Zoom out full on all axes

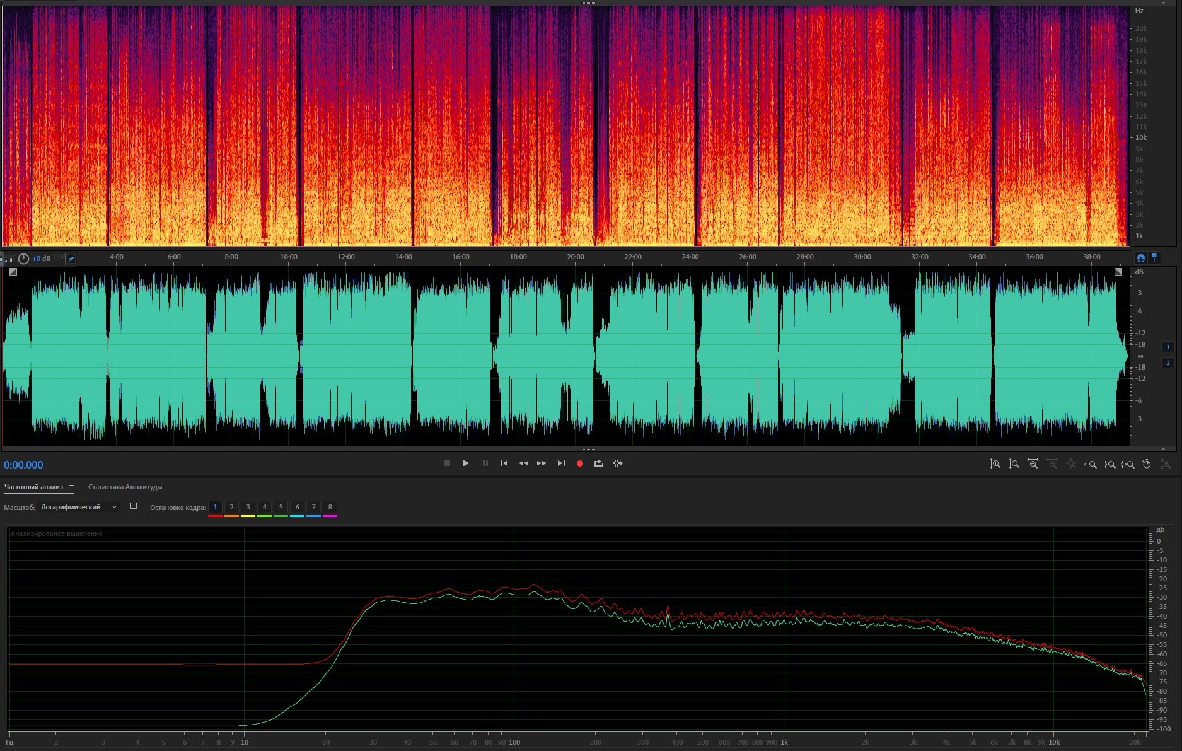pos(1070,464)
